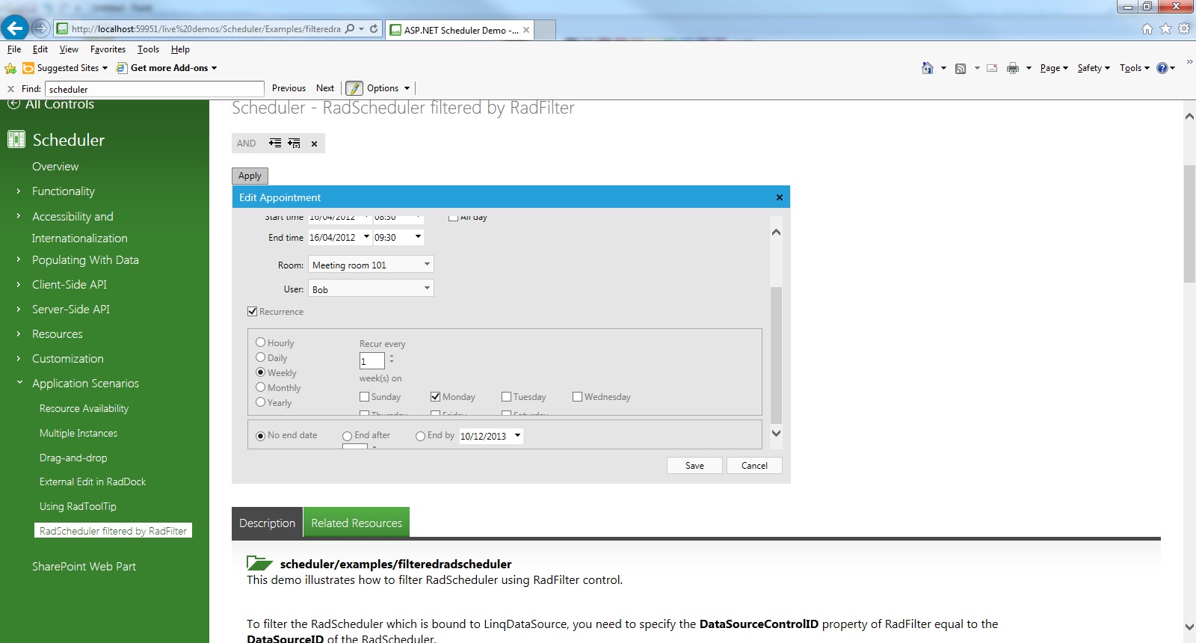This screenshot has height=643, width=1196.
Task: Save the appointment with the Save button
Action: 694,465
